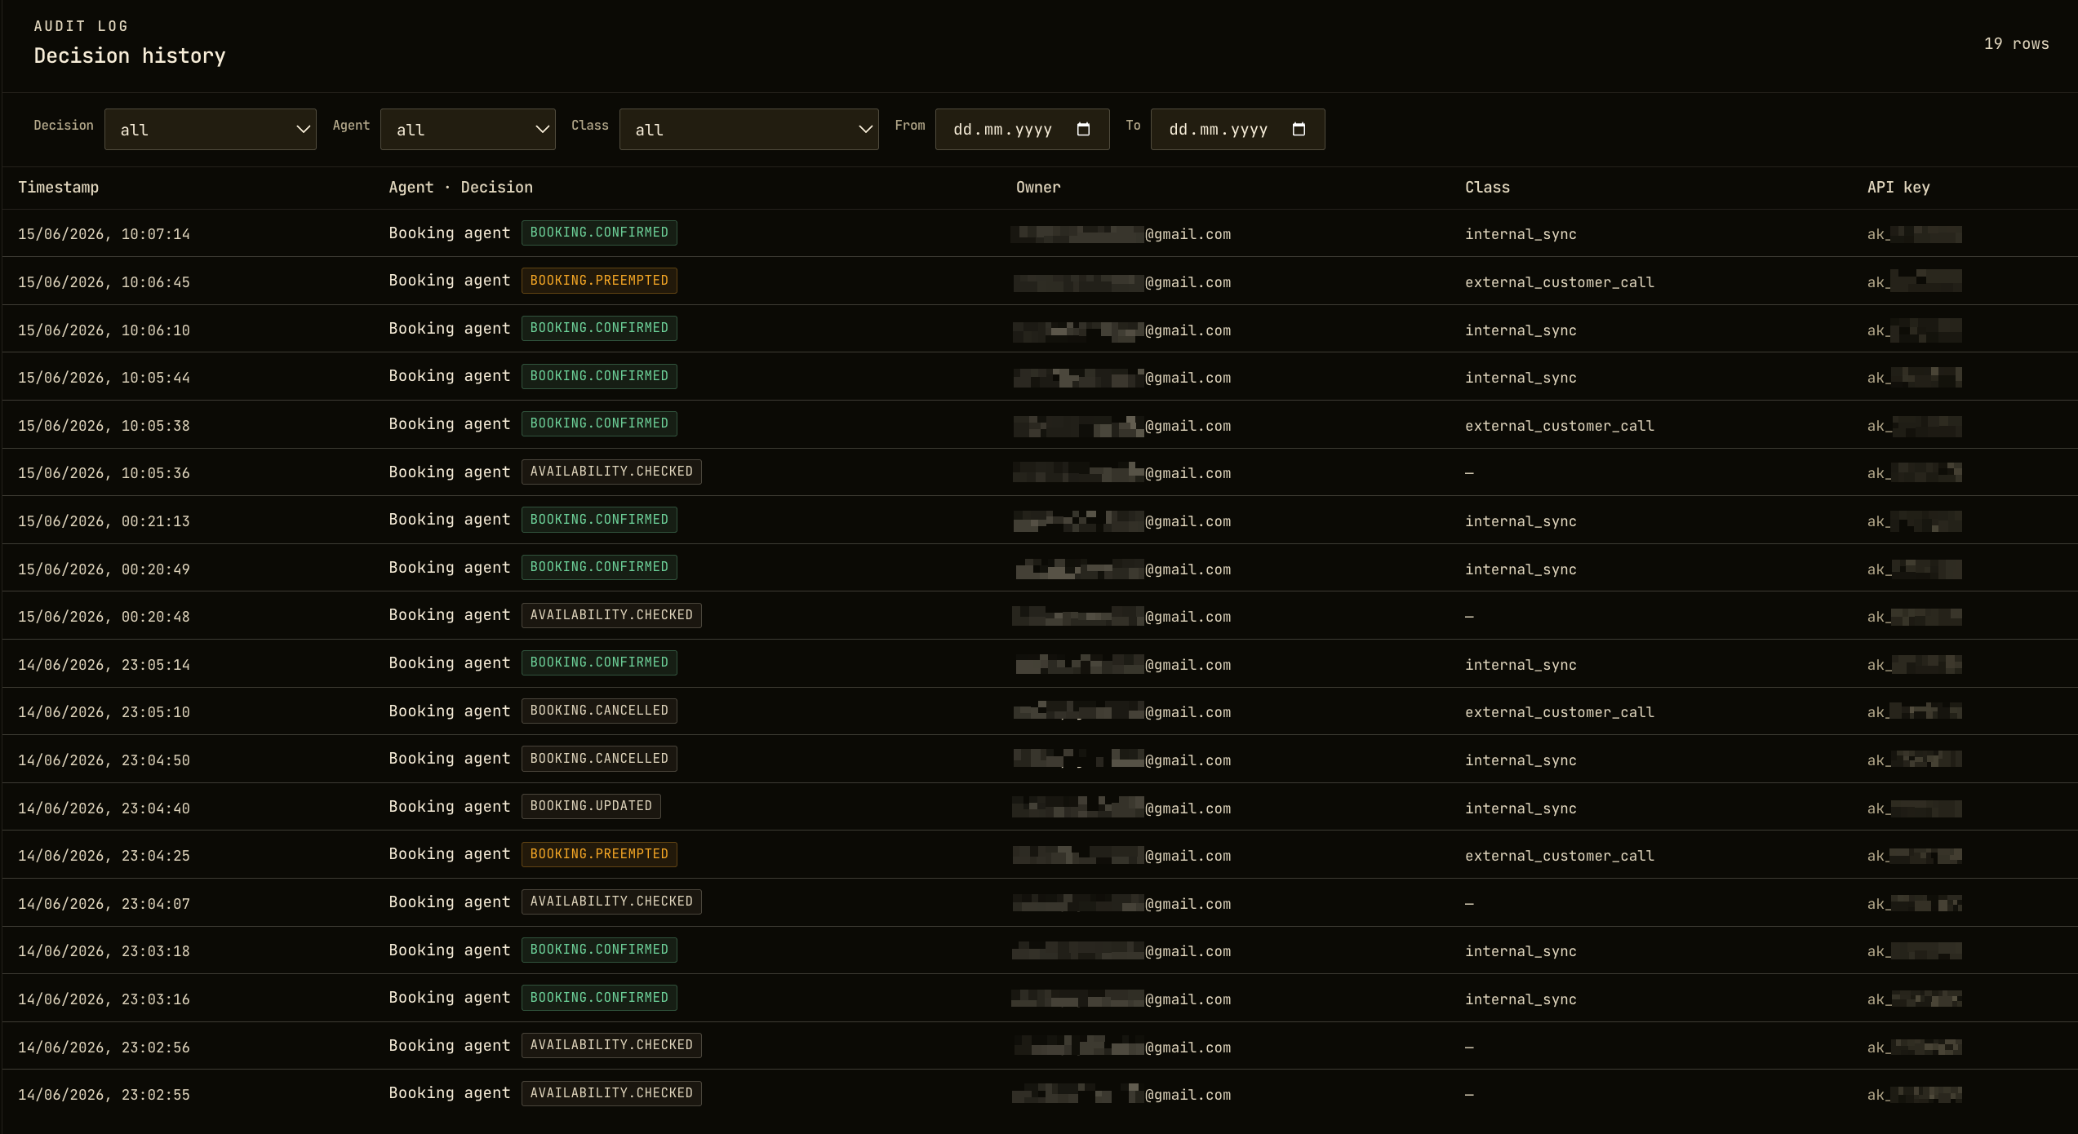
Task: Click external_customer_call class in 10:06:45 row
Action: (1559, 282)
